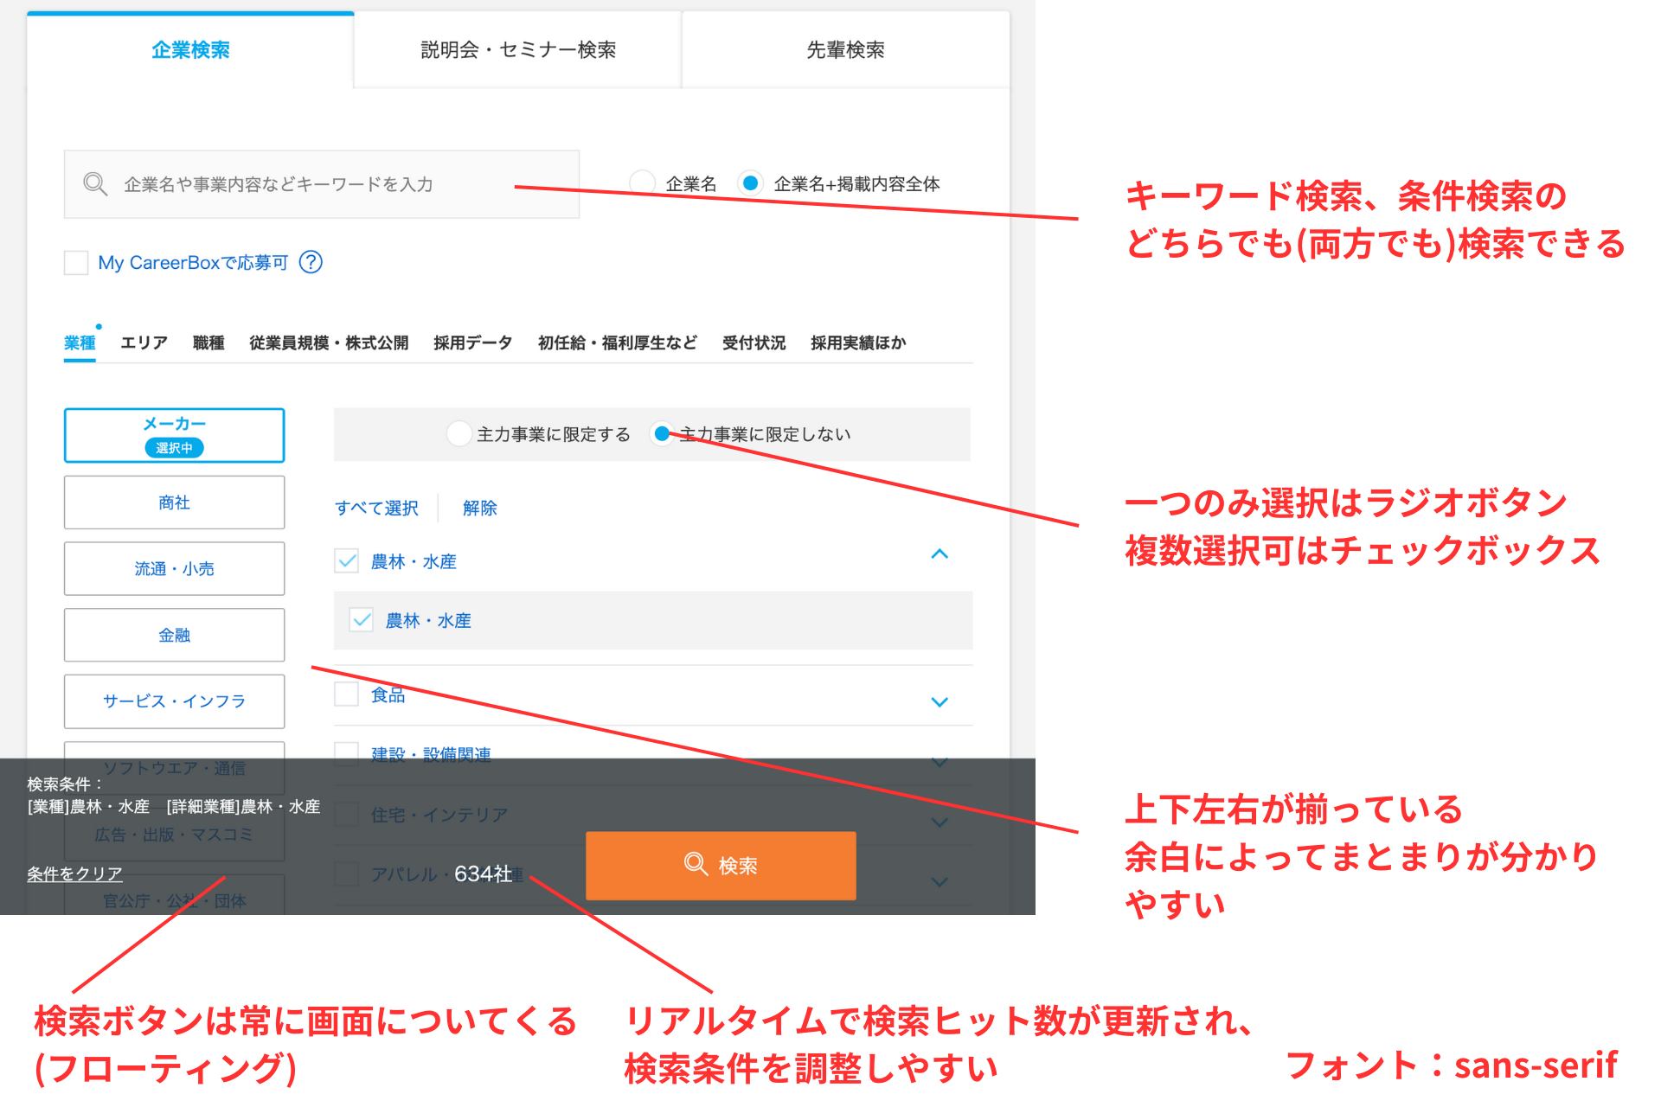
Task: Select the 企業名 radio button
Action: [x=643, y=183]
